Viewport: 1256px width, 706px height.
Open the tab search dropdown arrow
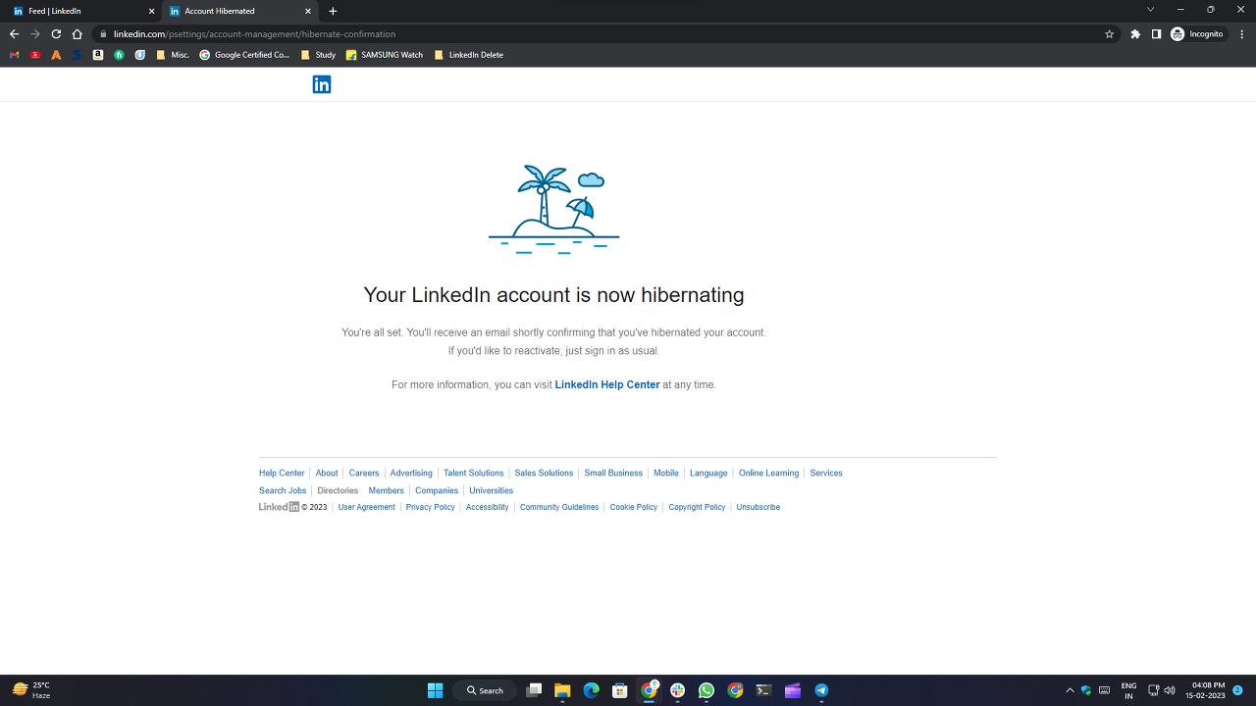(1151, 10)
